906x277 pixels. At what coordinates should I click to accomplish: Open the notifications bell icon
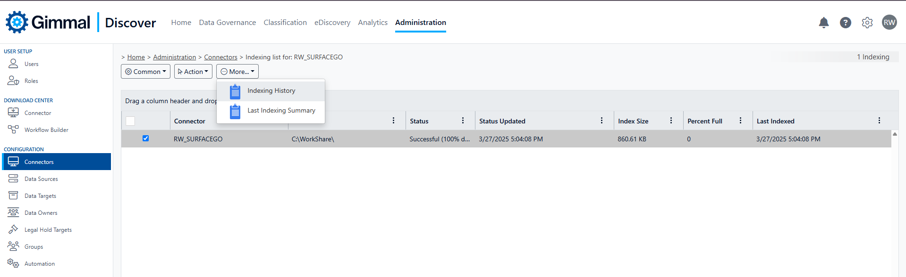pos(823,23)
